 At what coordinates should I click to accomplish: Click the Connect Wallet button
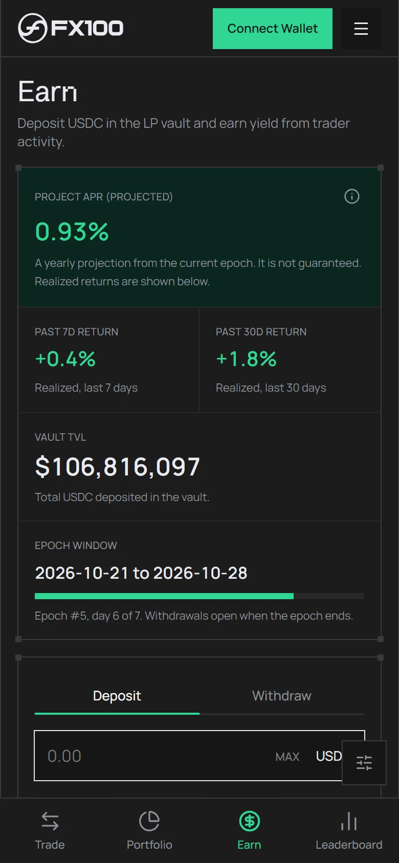point(273,29)
